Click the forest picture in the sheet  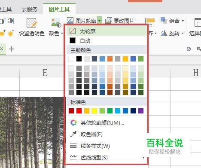32,132
